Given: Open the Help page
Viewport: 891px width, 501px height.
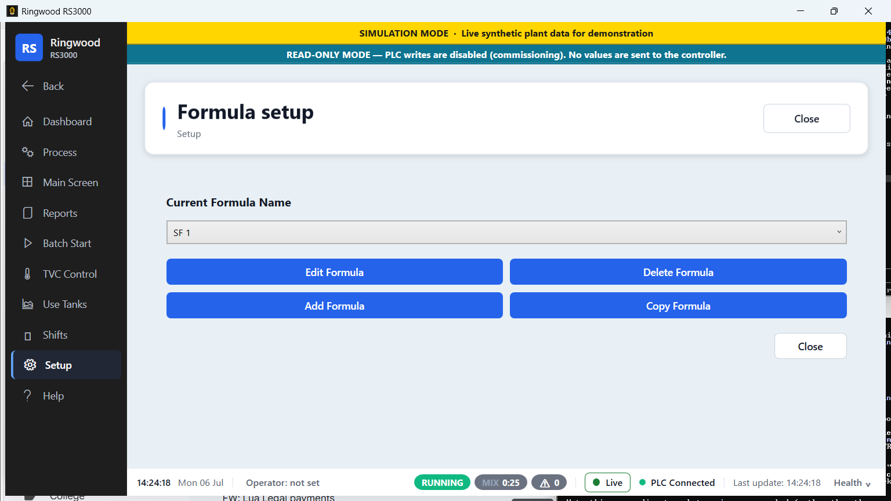Looking at the screenshot, I should 66,395.
